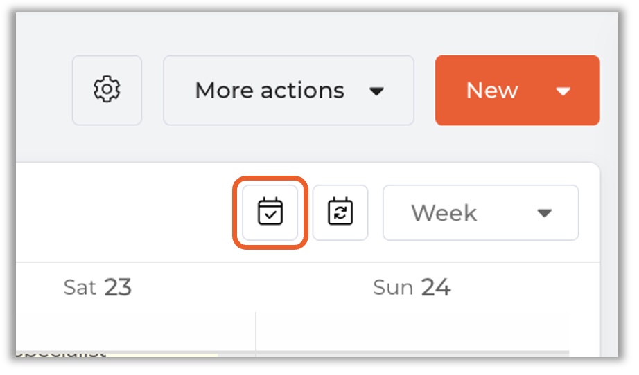Click the orange New button

coord(493,91)
